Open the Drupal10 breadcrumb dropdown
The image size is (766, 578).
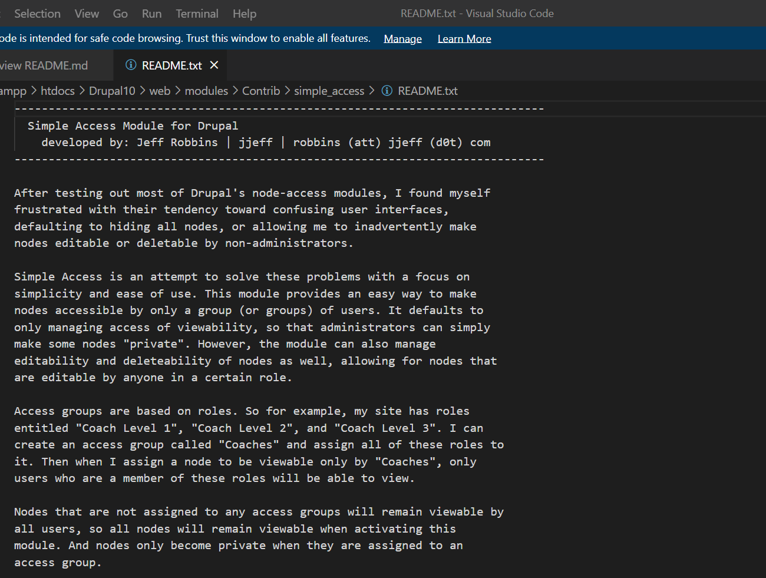tap(112, 91)
